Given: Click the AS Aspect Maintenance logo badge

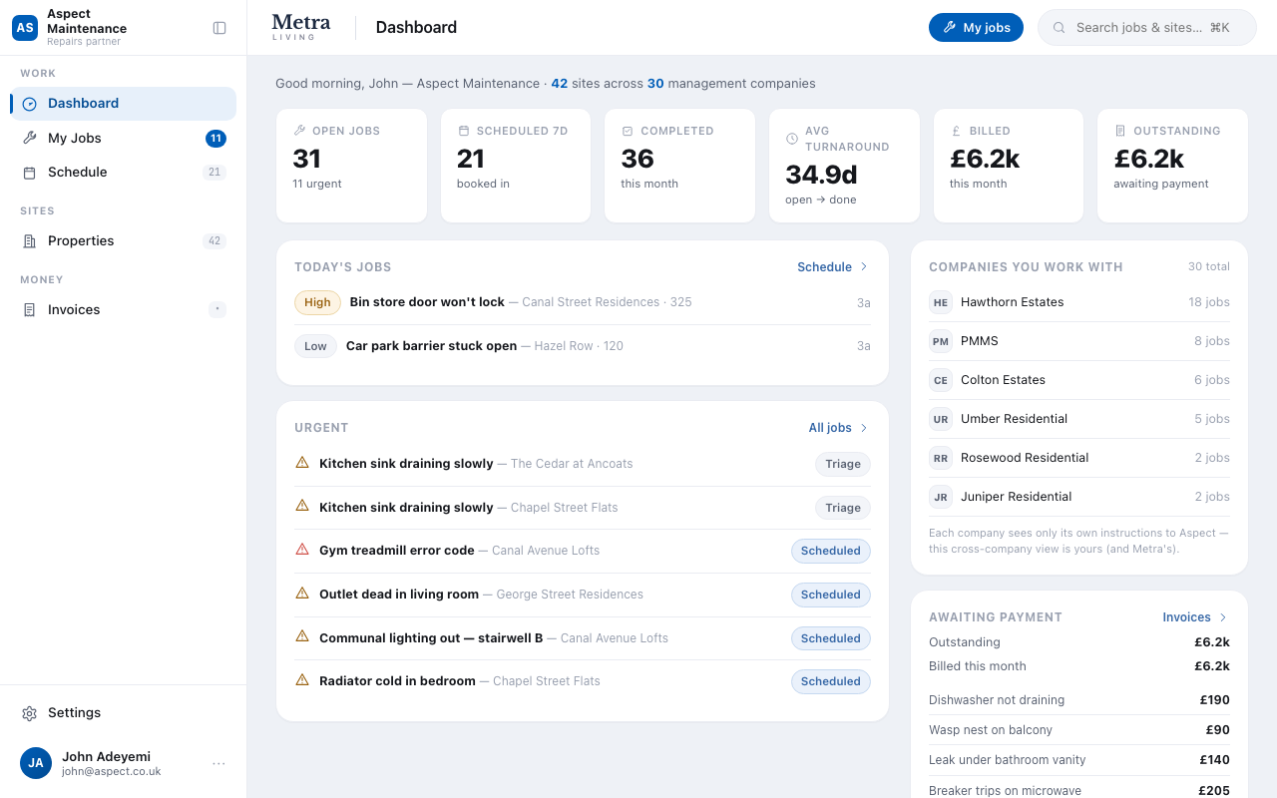Looking at the screenshot, I should (x=25, y=28).
